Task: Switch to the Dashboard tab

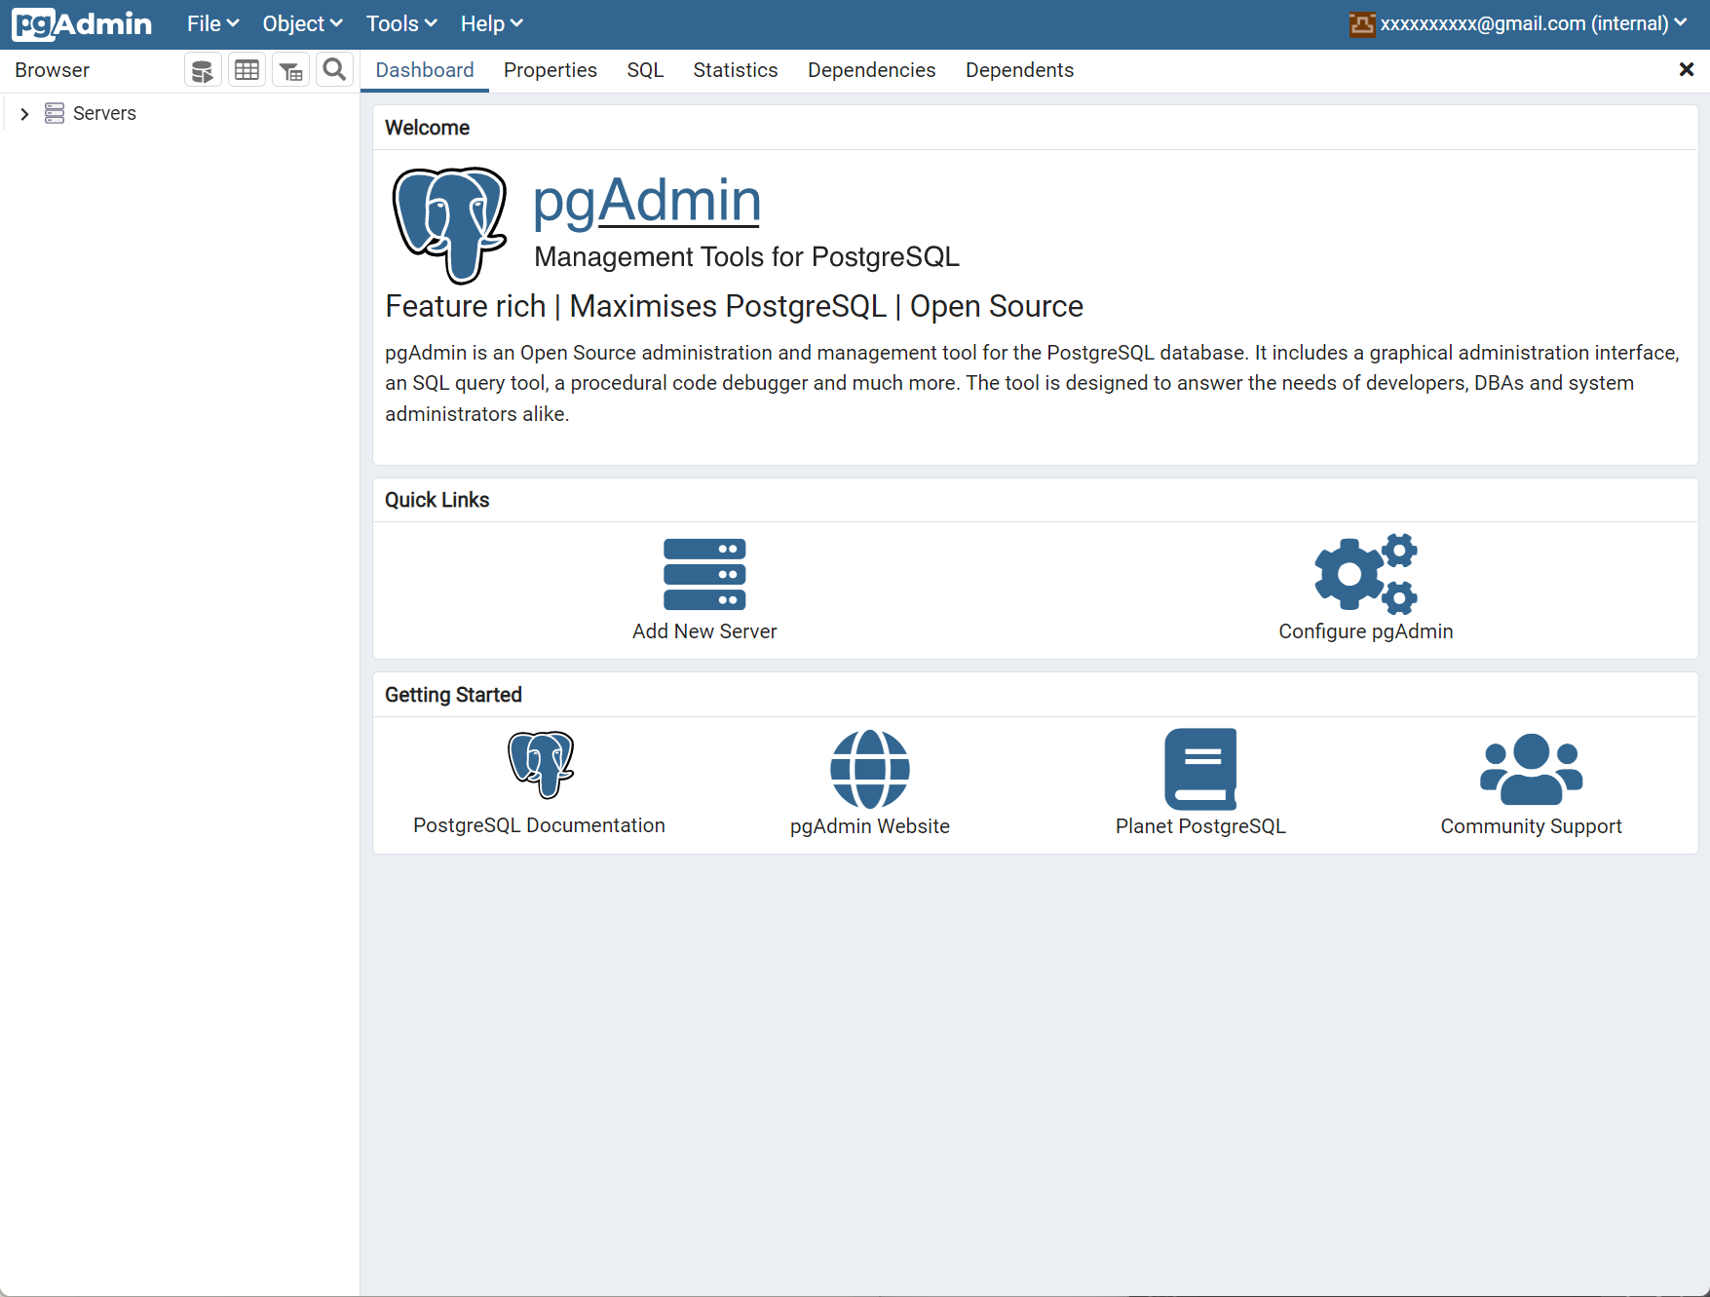Action: (x=425, y=70)
